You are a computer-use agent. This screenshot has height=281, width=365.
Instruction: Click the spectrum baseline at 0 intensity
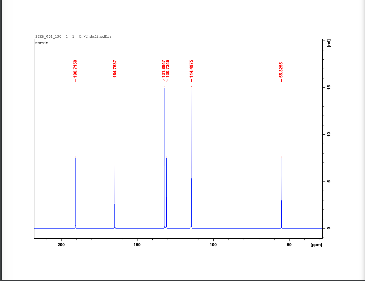pos(237,228)
